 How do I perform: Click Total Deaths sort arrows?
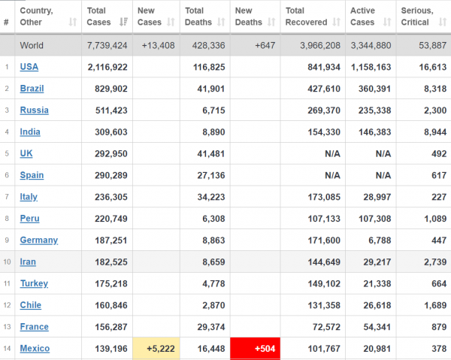[x=221, y=22]
